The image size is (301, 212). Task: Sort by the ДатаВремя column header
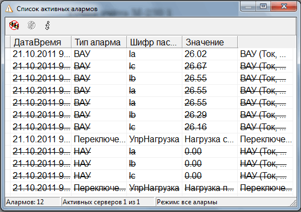(x=40, y=42)
